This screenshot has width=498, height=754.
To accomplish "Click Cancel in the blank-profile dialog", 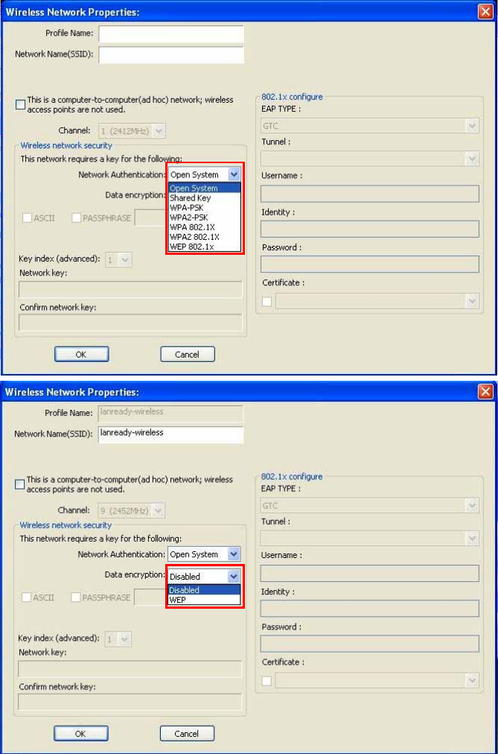I will 188,355.
